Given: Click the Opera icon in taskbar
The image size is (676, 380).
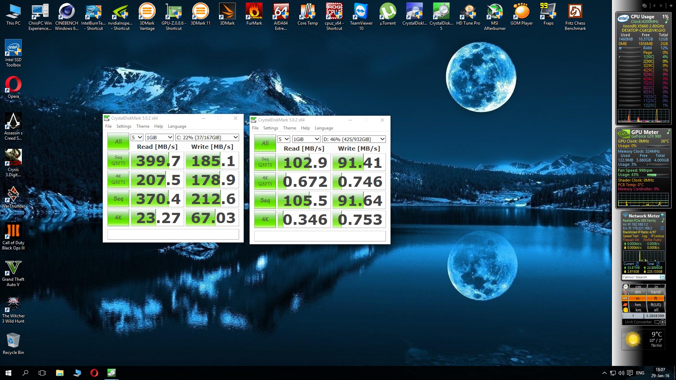Looking at the screenshot, I should point(94,373).
